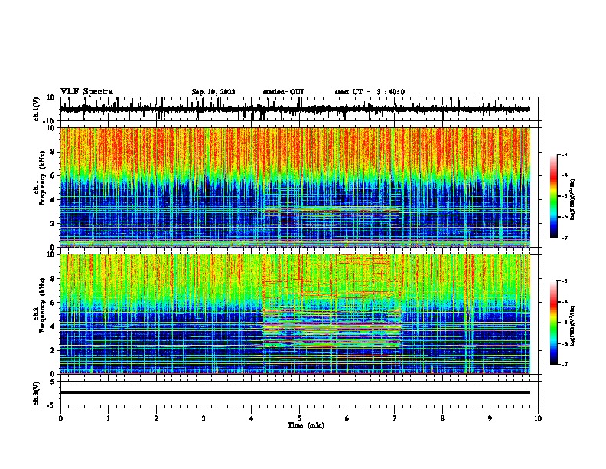Click the -3 label on ch.2 colorbar
The width and height of the screenshot is (606, 469).
click(x=565, y=281)
